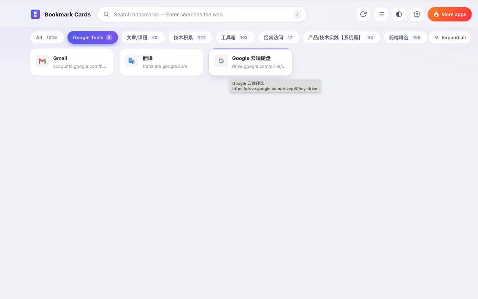The width and height of the screenshot is (478, 299).
Task: Open the 技术积累 category tab
Action: pyautogui.click(x=190, y=37)
